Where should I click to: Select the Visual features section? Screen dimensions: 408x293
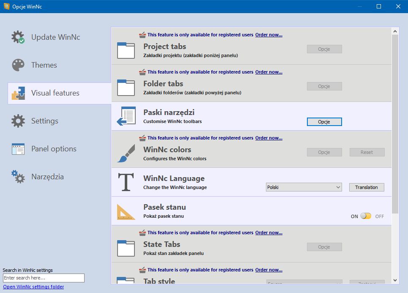(60, 93)
